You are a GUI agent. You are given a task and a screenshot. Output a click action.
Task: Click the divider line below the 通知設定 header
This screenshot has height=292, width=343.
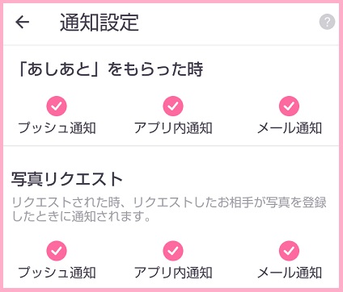(x=171, y=45)
